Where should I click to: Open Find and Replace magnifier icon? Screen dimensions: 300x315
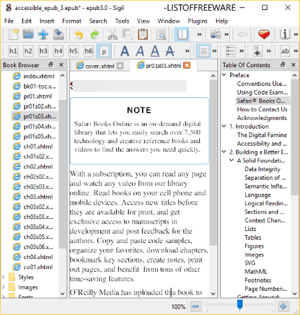(x=161, y=35)
